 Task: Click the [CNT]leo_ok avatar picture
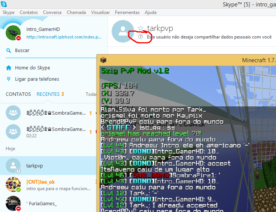coord(13,184)
